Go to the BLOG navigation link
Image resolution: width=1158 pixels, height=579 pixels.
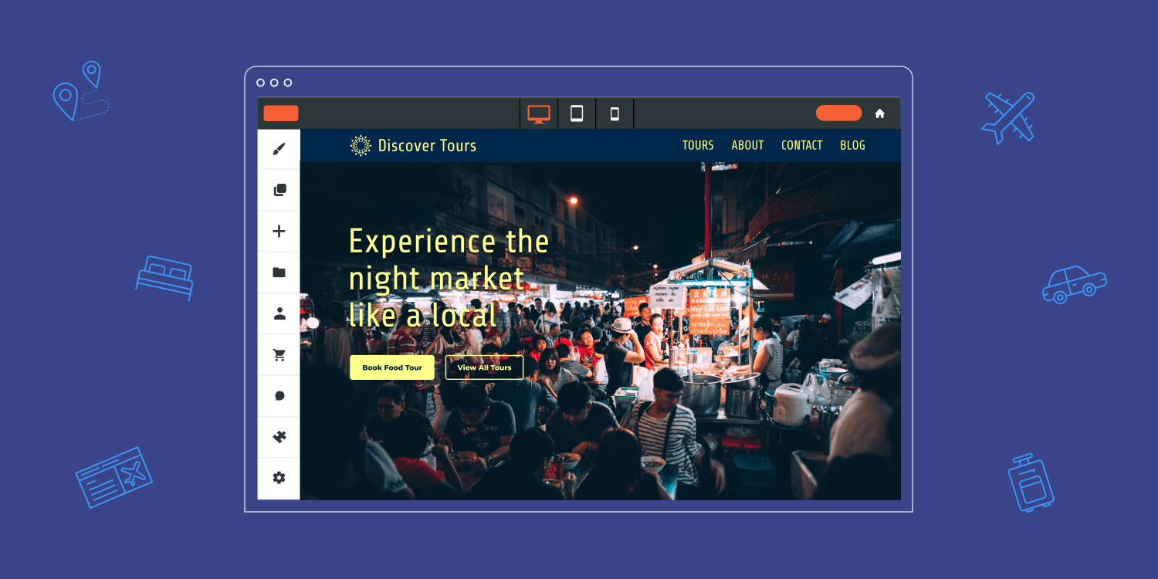click(x=852, y=145)
